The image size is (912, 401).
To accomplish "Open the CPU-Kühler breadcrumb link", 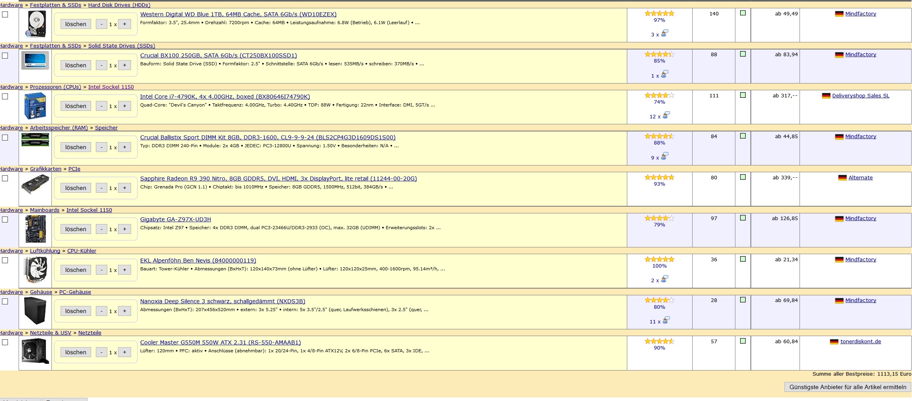I will pyautogui.click(x=82, y=251).
